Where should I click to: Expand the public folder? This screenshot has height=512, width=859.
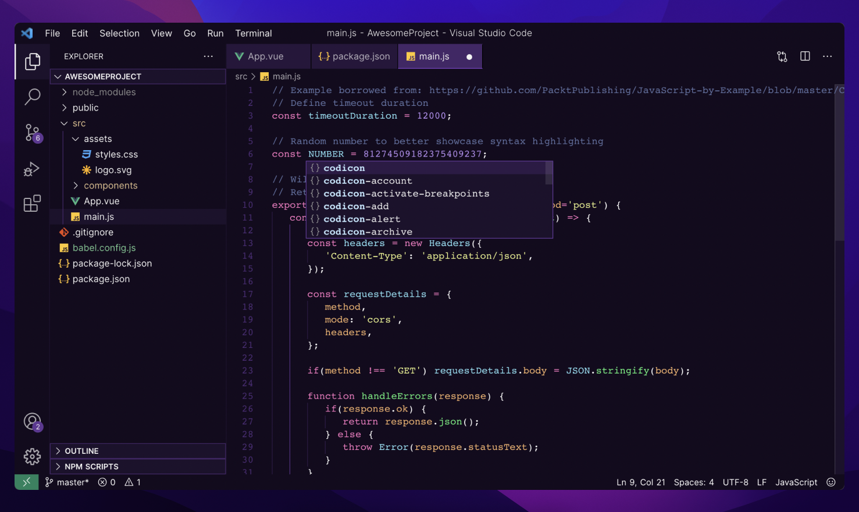coord(85,108)
